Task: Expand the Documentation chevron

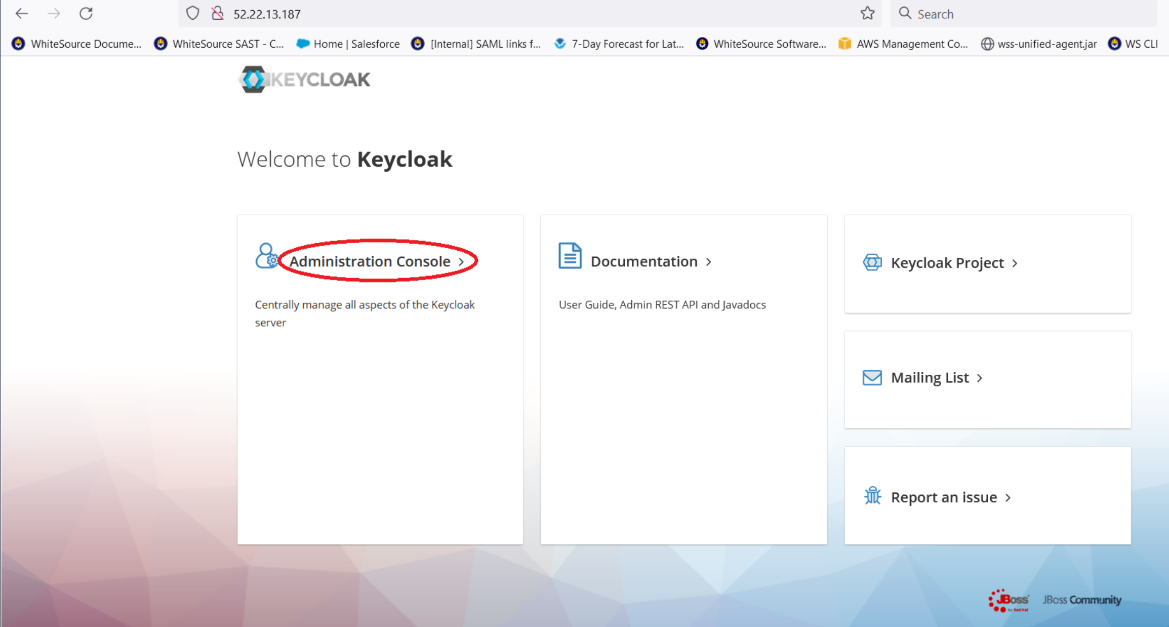Action: [709, 262]
